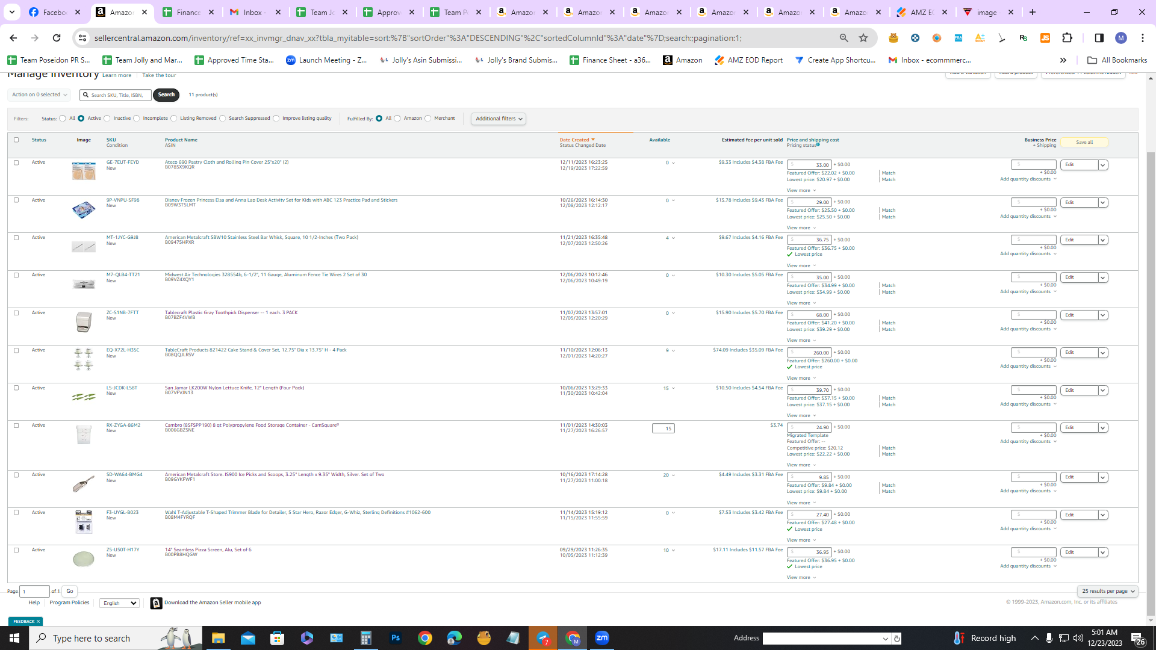Open the Program Policies link
This screenshot has height=650, width=1156.
click(69, 602)
